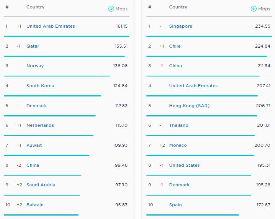Select South Korea in the rankings
This screenshot has height=219, width=275.
click(40, 86)
